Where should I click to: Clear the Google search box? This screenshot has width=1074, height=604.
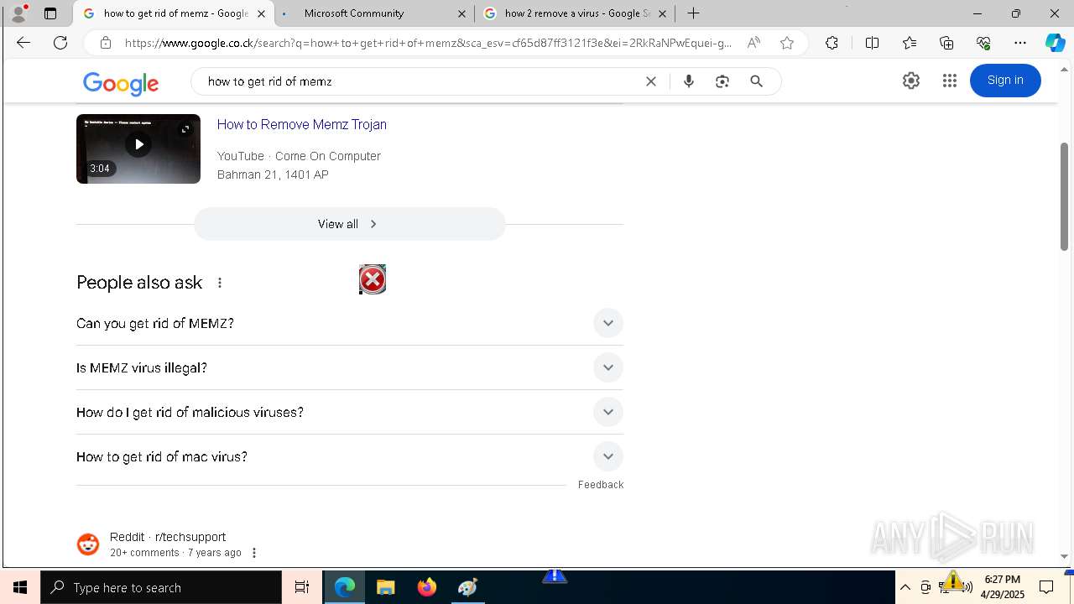click(651, 81)
